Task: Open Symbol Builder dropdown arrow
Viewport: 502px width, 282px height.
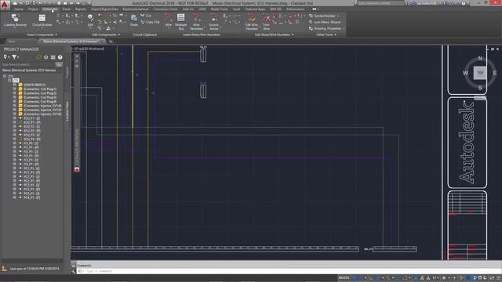Action: click(338, 16)
